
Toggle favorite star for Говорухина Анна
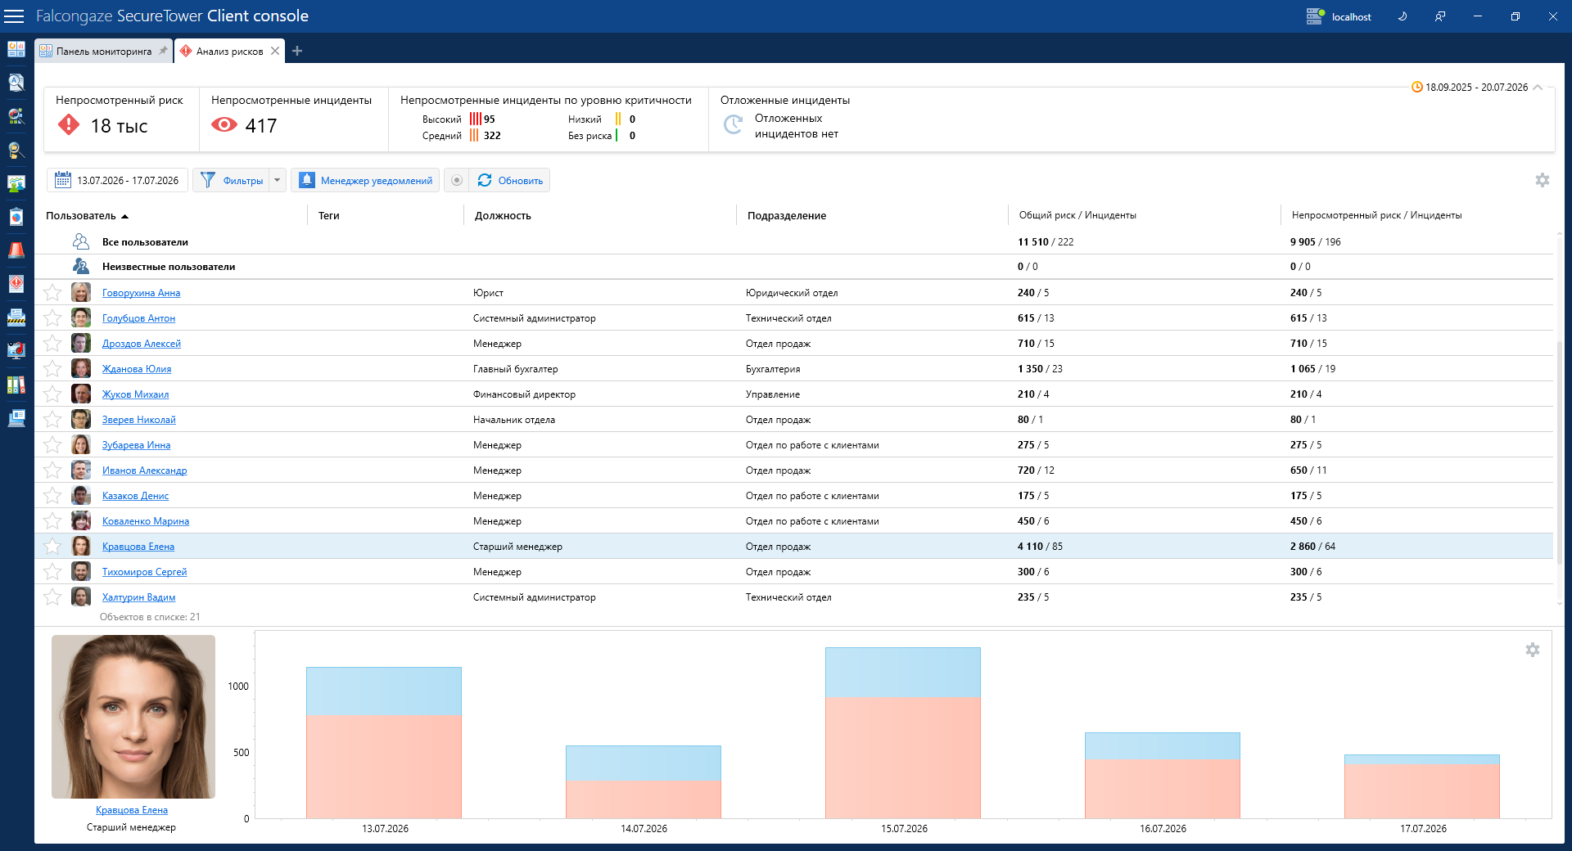pyautogui.click(x=52, y=293)
